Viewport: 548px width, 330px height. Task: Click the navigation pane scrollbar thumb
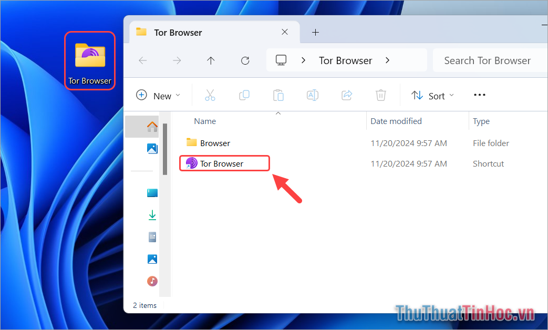click(165, 149)
